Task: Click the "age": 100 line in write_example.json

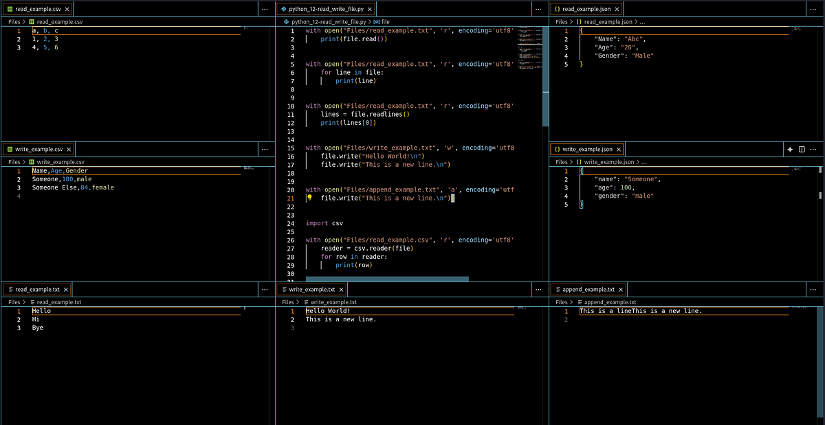Action: [615, 187]
